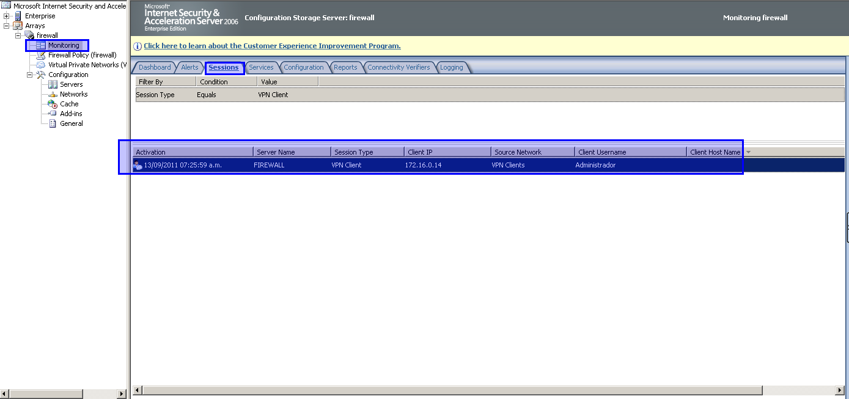Click the Arrays node icon
This screenshot has width=849, height=399.
click(18, 26)
